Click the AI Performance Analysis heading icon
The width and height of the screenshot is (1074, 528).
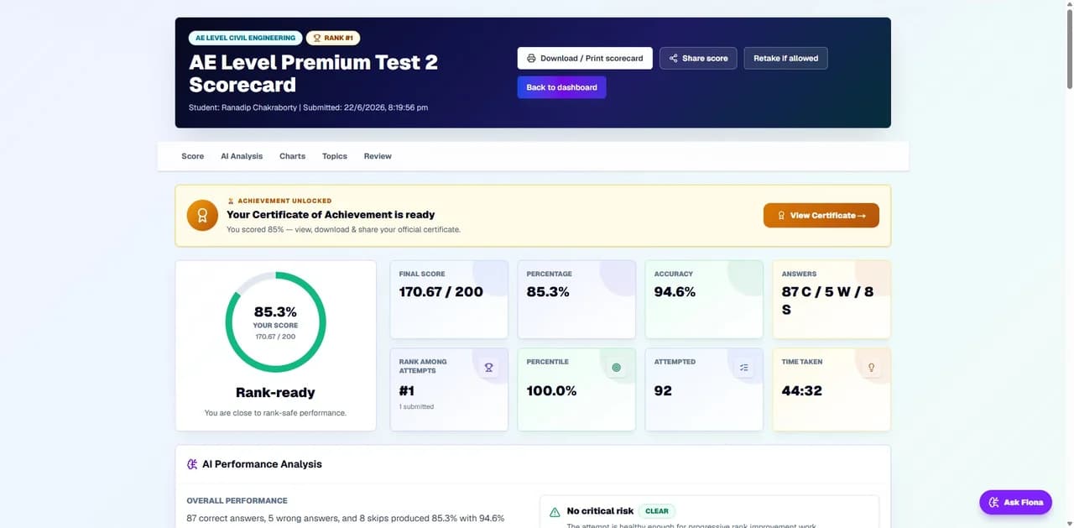(x=192, y=464)
